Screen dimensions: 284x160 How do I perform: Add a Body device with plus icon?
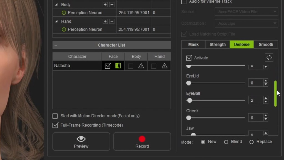pyautogui.click(x=105, y=4)
